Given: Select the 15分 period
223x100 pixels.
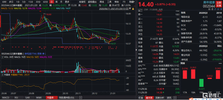Looking at the screenshot, I should point(30,2).
